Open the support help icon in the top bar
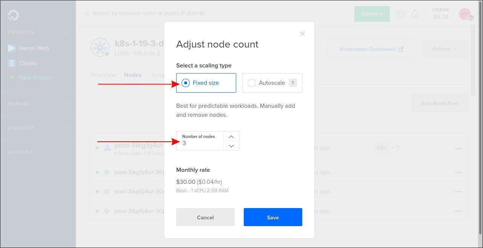 click(x=400, y=14)
